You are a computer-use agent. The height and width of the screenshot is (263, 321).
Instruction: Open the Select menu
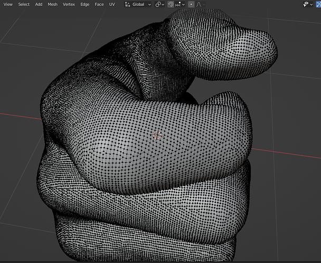point(24,4)
